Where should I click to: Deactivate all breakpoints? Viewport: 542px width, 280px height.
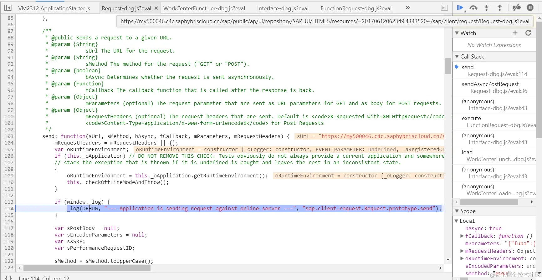(517, 8)
